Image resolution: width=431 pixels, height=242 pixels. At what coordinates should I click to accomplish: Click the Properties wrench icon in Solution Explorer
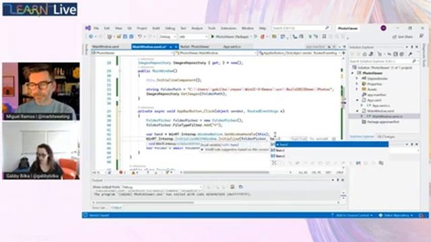coord(410,54)
